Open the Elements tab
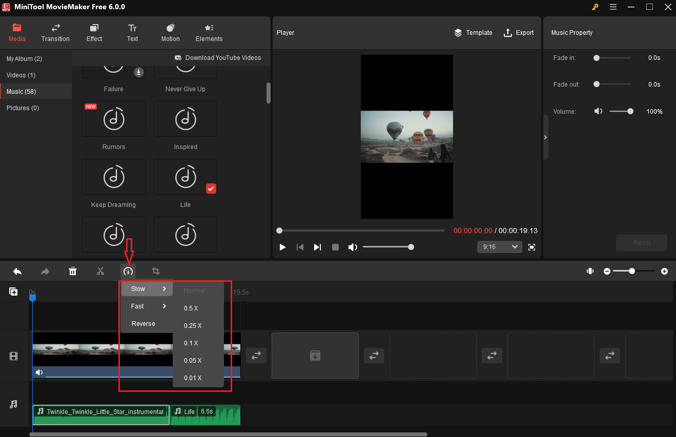 tap(209, 33)
